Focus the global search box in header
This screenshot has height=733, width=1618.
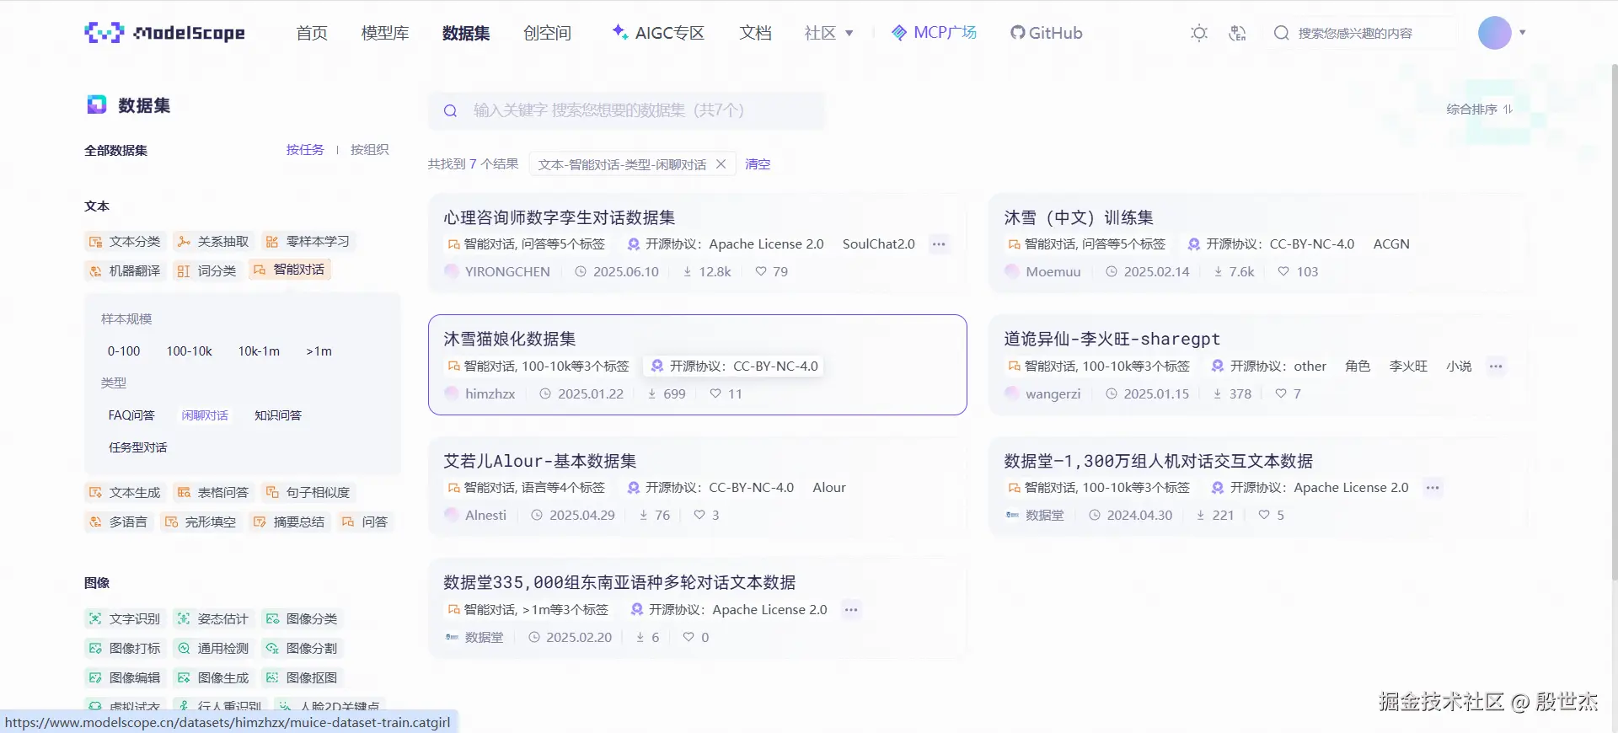click(1363, 33)
